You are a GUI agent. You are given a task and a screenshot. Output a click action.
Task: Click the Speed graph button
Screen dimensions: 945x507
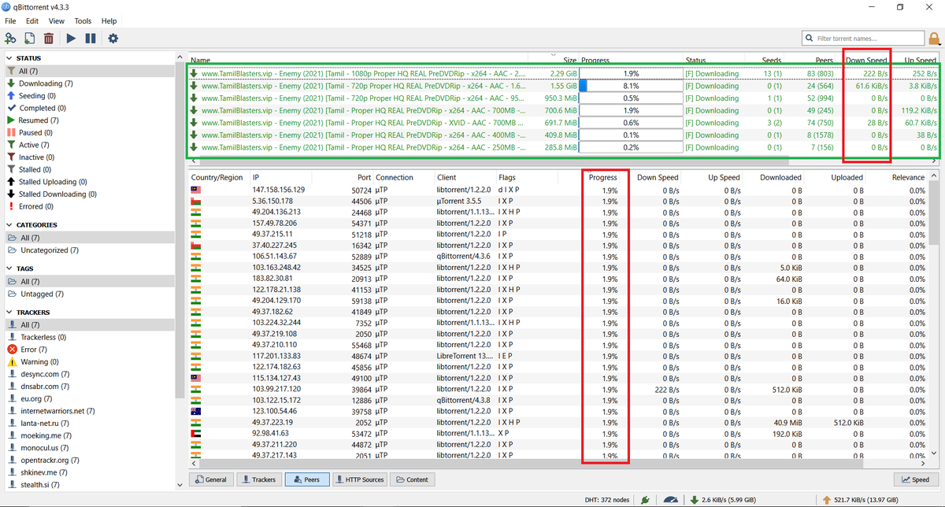[x=915, y=479]
